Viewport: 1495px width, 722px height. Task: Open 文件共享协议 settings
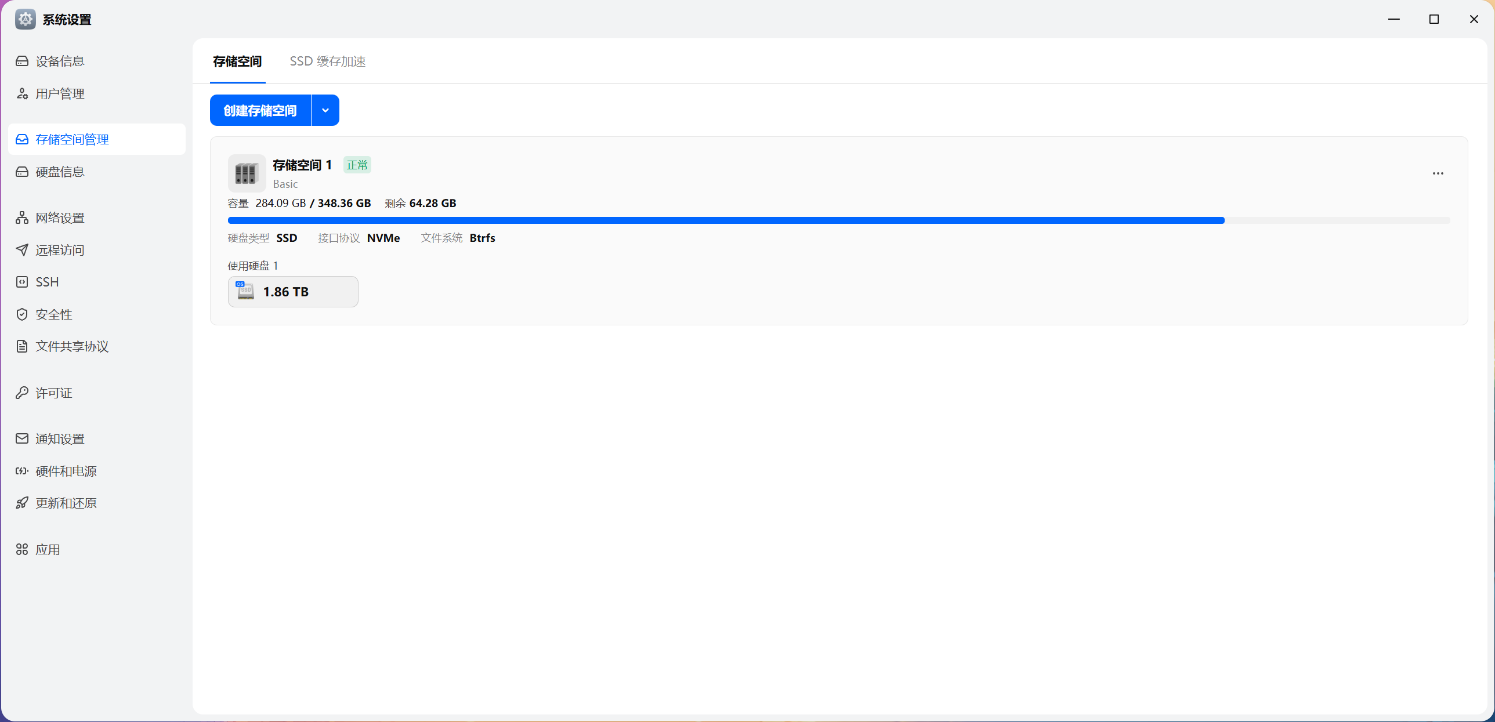pos(71,347)
